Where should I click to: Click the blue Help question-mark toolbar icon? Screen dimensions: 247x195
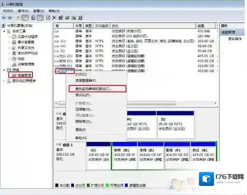[x=33, y=18]
